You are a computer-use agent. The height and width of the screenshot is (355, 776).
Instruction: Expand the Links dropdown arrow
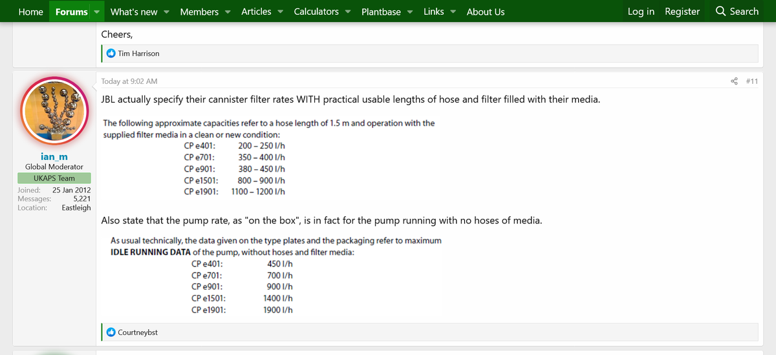click(453, 12)
